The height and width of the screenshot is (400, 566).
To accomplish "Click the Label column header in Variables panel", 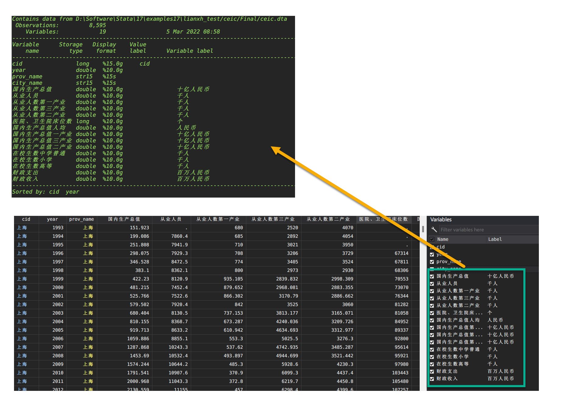I will 495,239.
